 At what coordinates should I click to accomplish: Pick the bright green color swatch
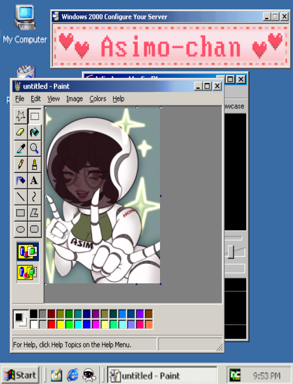(69, 324)
